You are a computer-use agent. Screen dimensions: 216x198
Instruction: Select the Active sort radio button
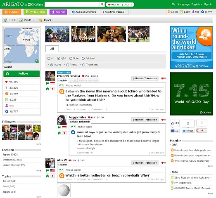click(x=52, y=65)
